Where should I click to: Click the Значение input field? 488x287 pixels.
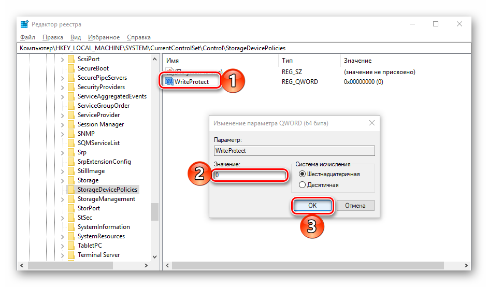(x=250, y=175)
